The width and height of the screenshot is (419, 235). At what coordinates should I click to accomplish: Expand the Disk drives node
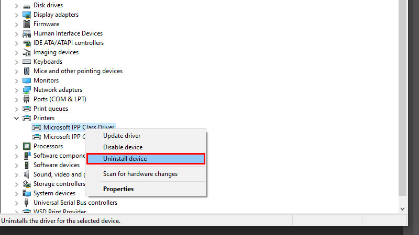coord(17,6)
